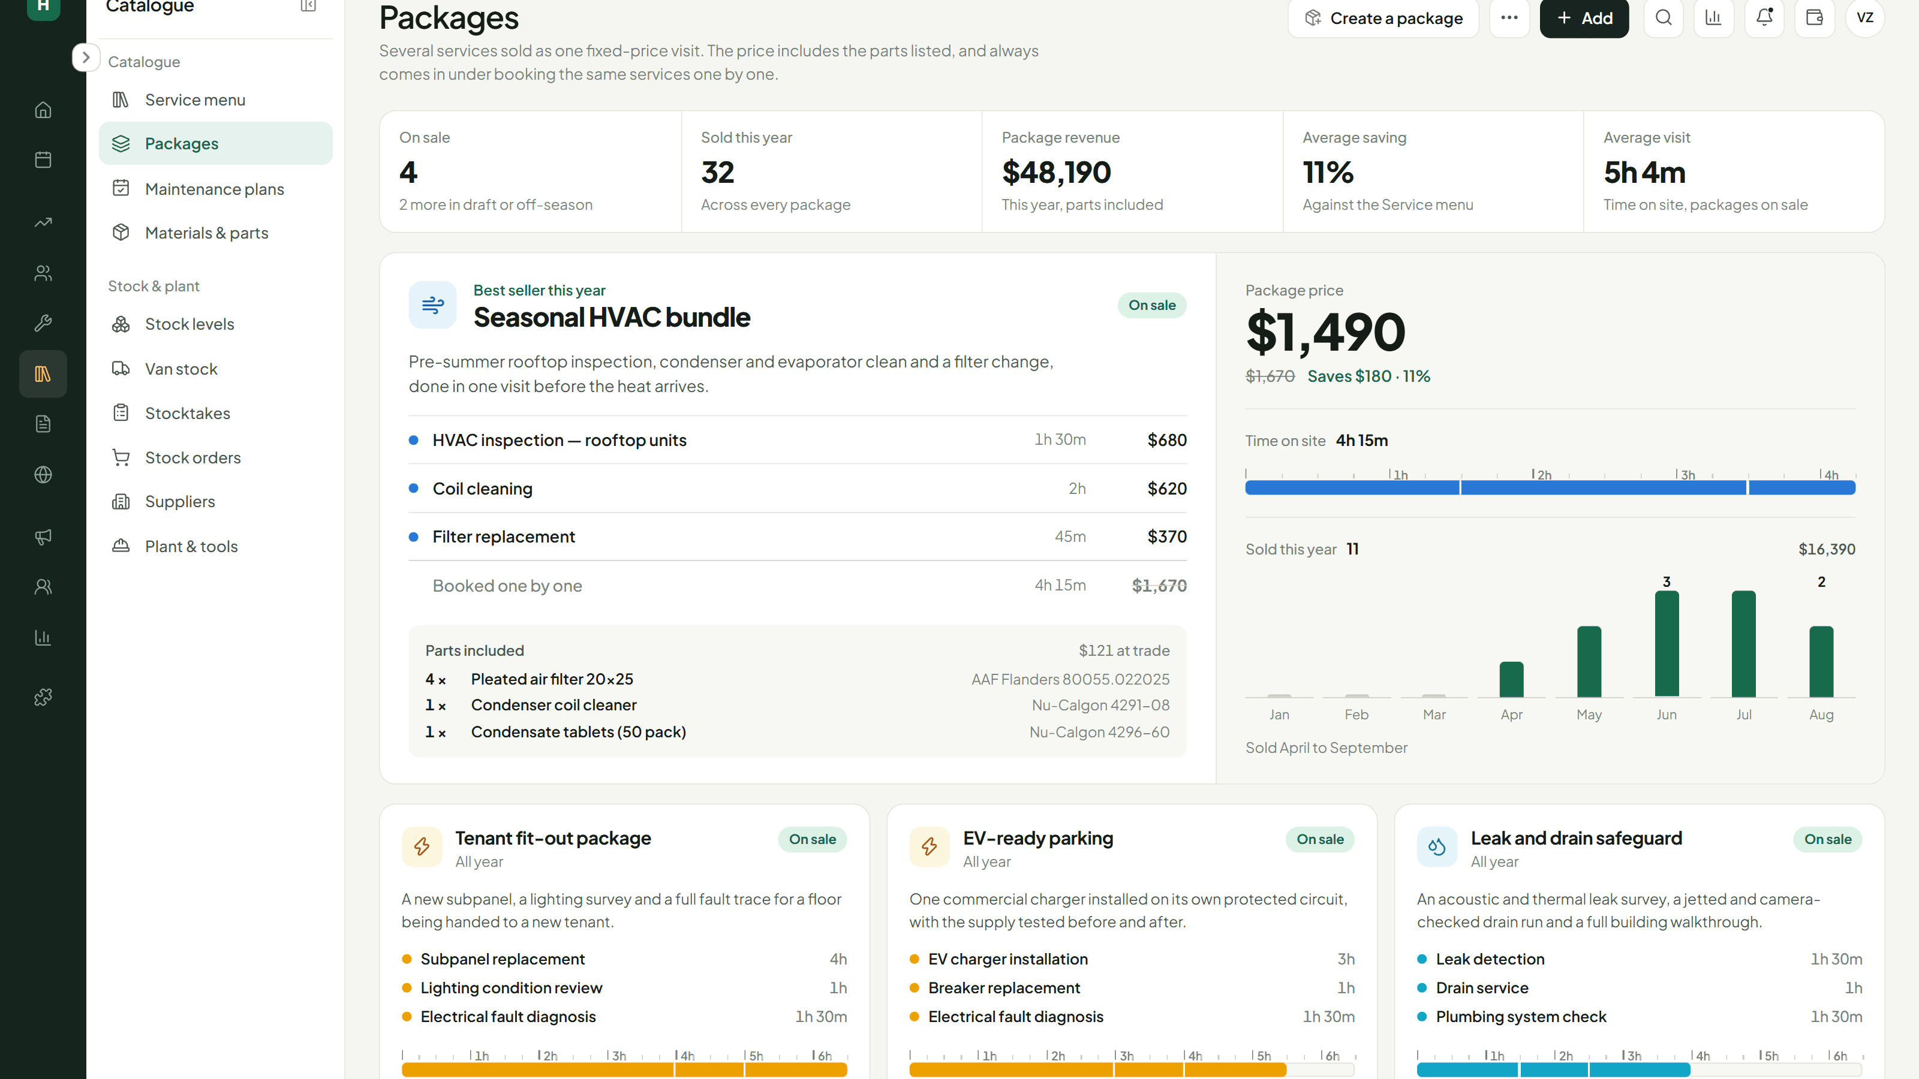Open Suppliers page

[x=215, y=502]
